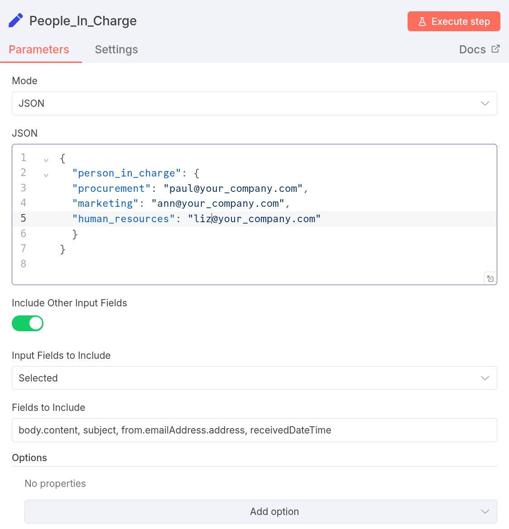Open the Mode dropdown set to JSON
This screenshot has height=529, width=509.
click(254, 104)
